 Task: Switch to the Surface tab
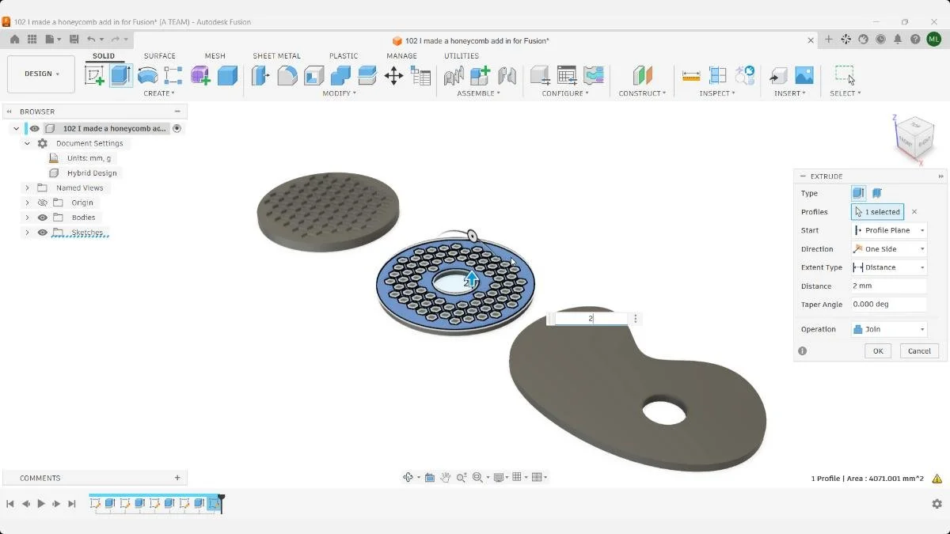[160, 56]
